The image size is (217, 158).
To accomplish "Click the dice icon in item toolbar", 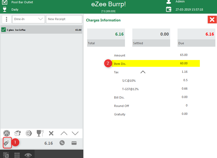I will coord(7,133).
